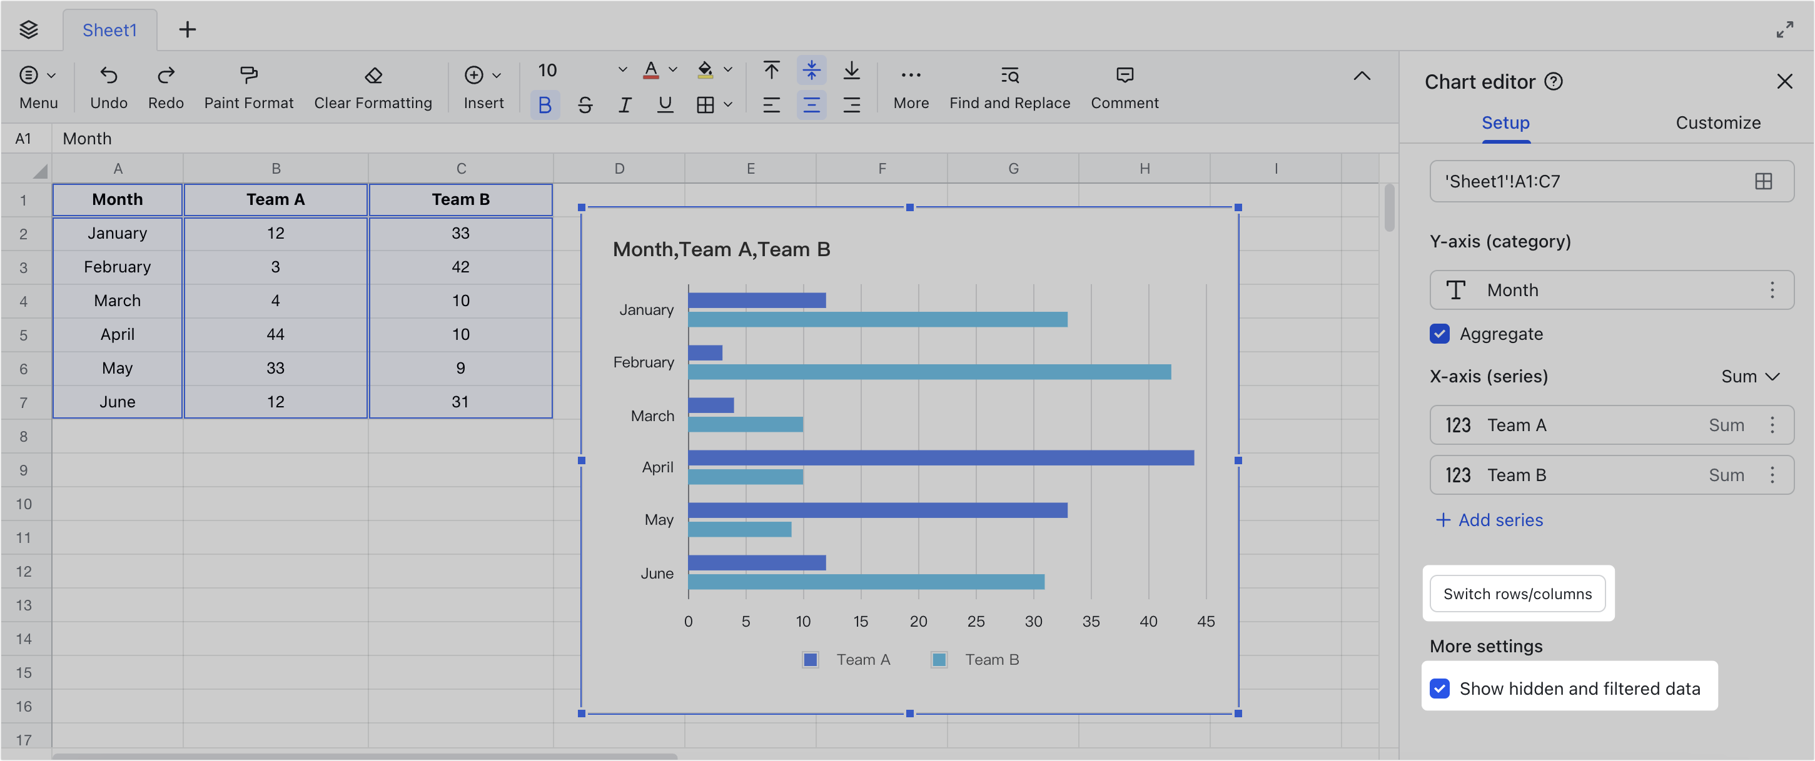Add a Comment
Screen dimensions: 1815x761
point(1123,86)
